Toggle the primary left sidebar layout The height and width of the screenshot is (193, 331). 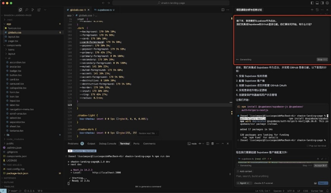point(312,3)
